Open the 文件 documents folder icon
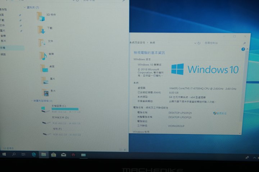Image resolution: width=259 pixels, height=172 pixels. point(42,43)
